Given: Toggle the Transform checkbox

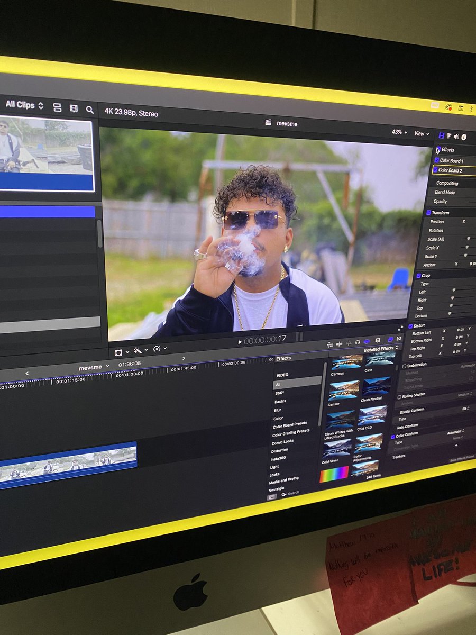Looking at the screenshot, I should [428, 212].
